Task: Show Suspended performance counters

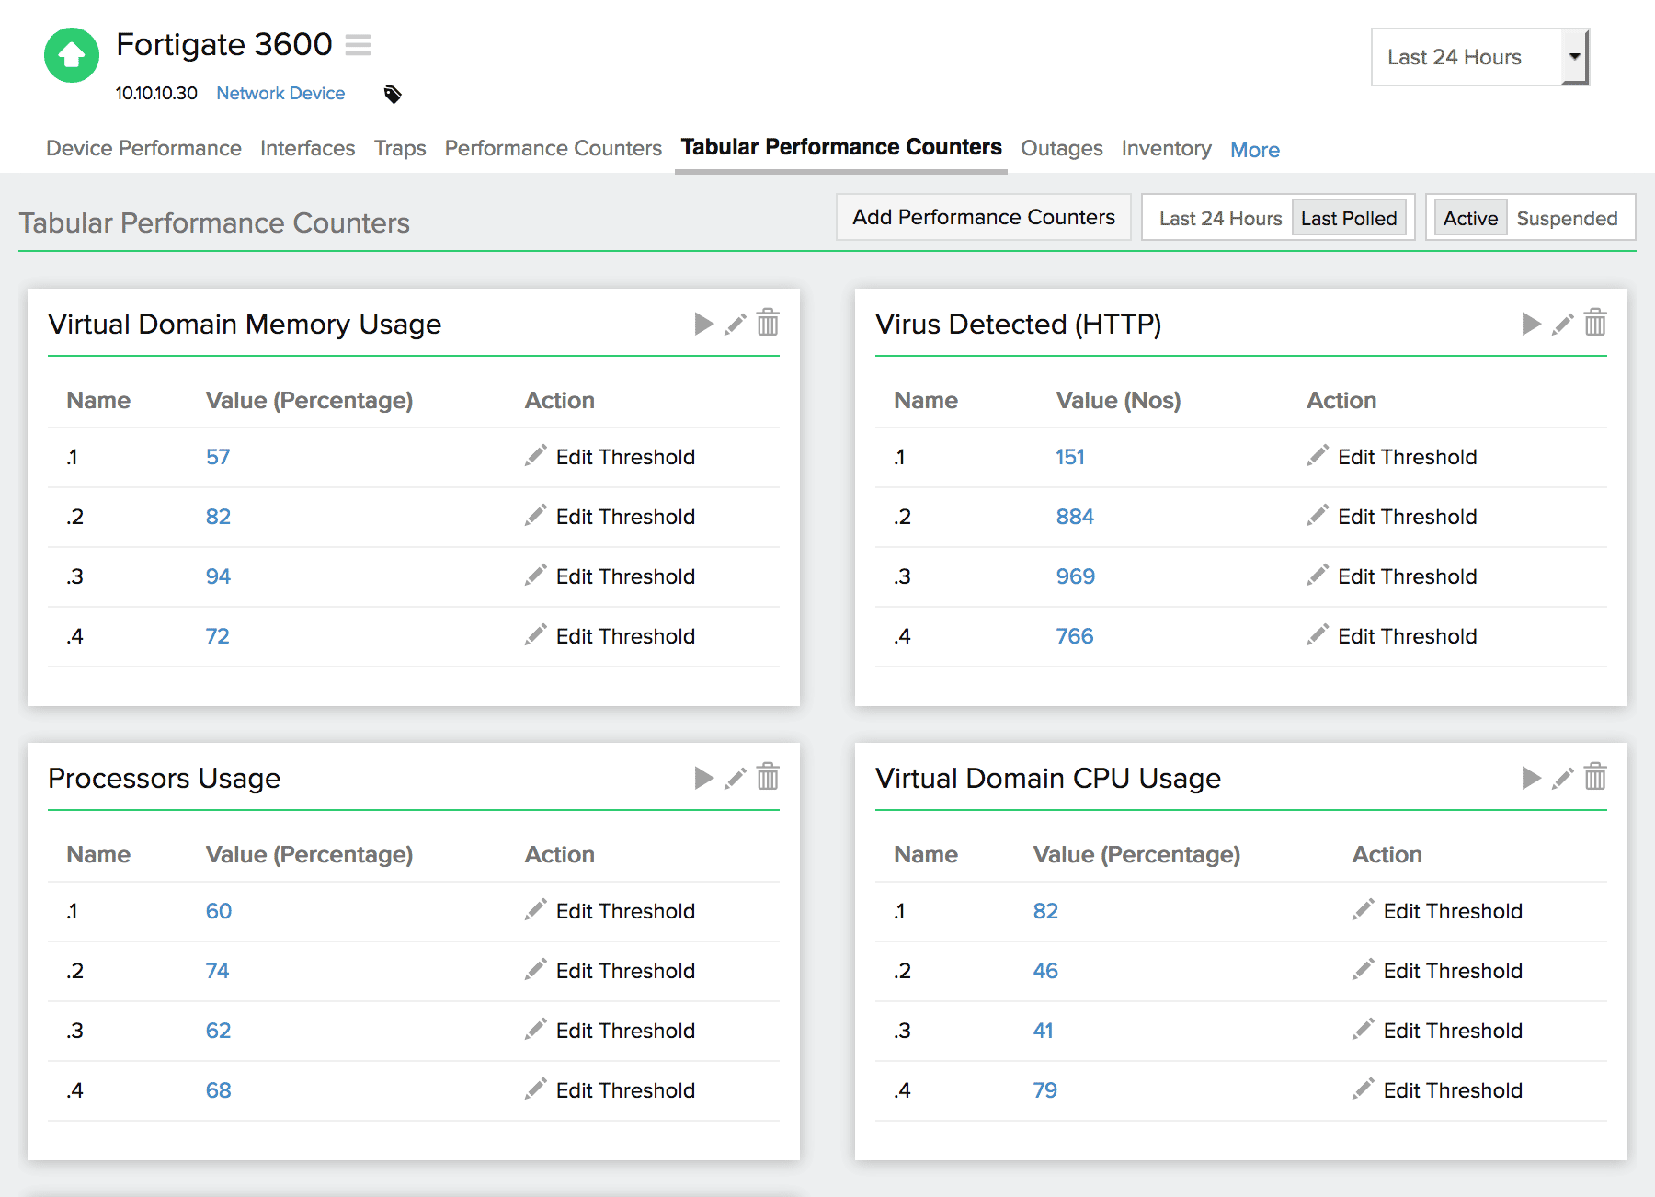Action: (1568, 218)
